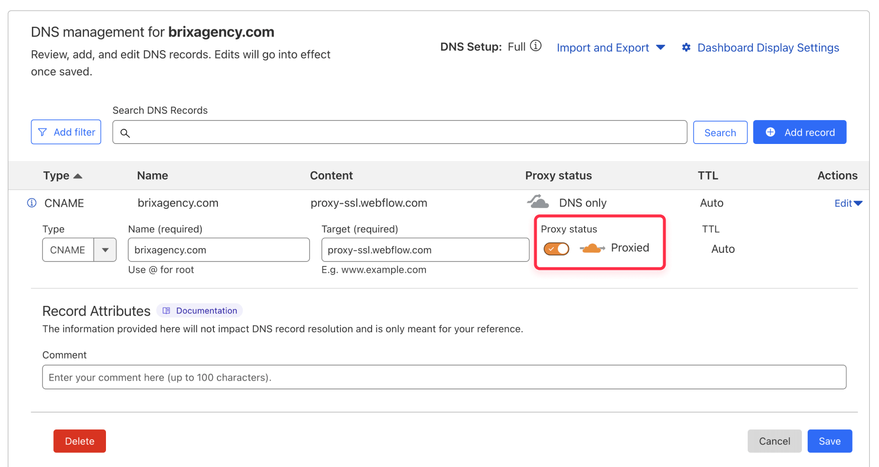The image size is (879, 467).
Task: Click the Add filter button
Action: coord(66,132)
